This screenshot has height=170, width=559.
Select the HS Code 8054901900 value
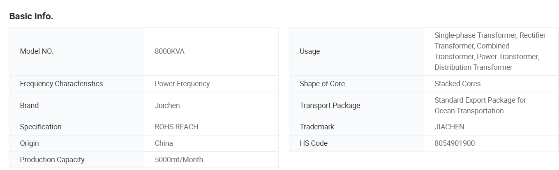[x=455, y=143]
